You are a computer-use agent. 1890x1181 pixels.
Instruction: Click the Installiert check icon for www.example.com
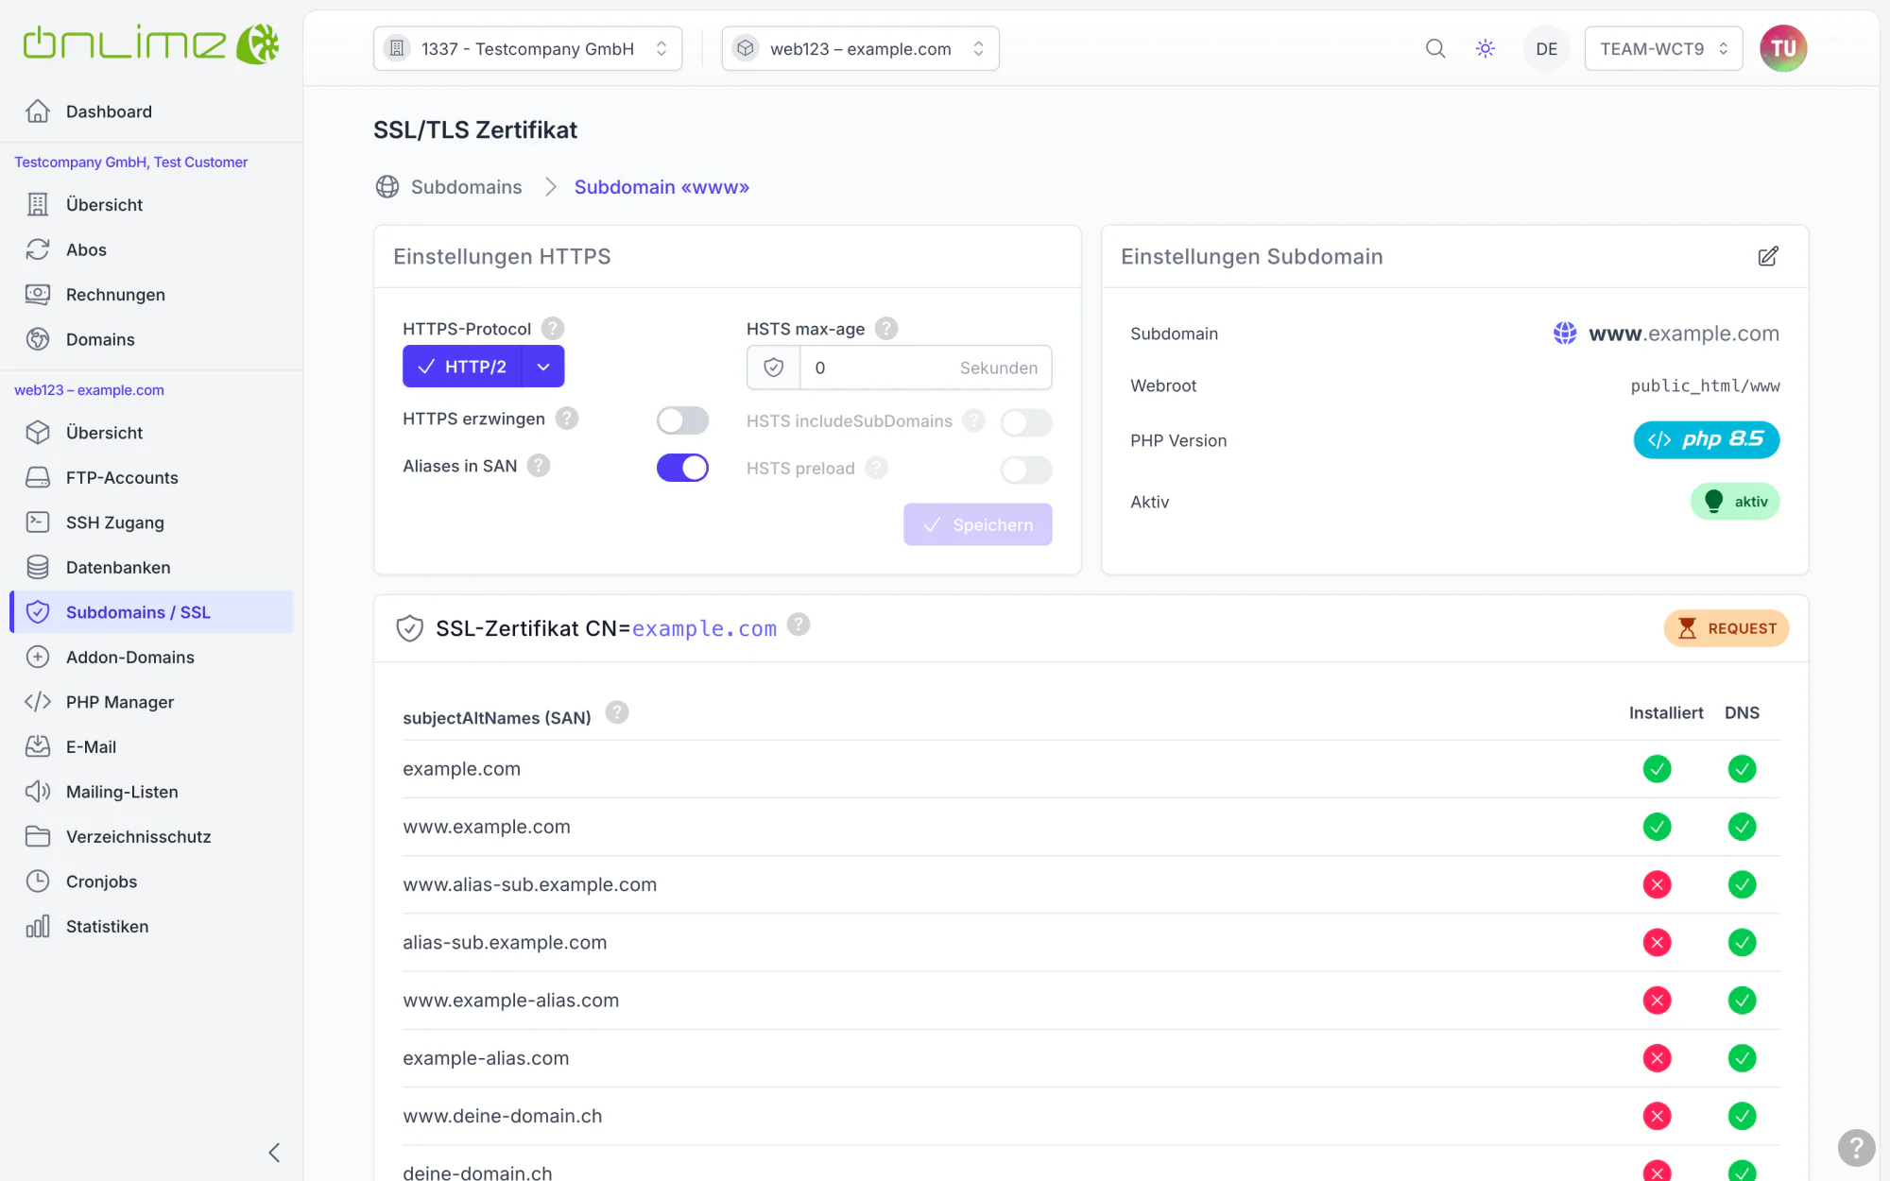coord(1657,827)
